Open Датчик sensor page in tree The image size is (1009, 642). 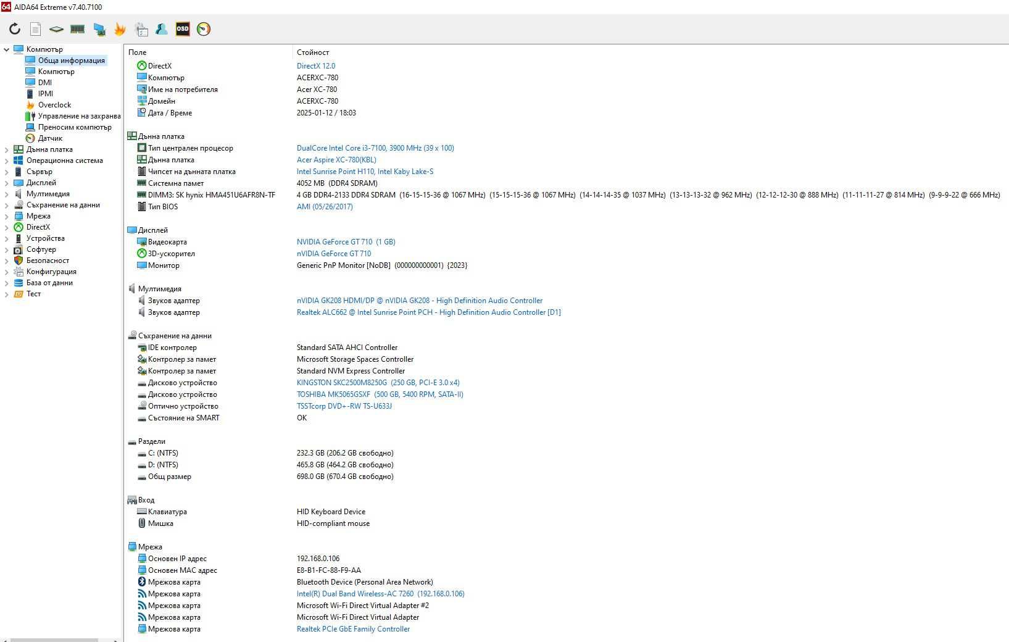click(50, 138)
